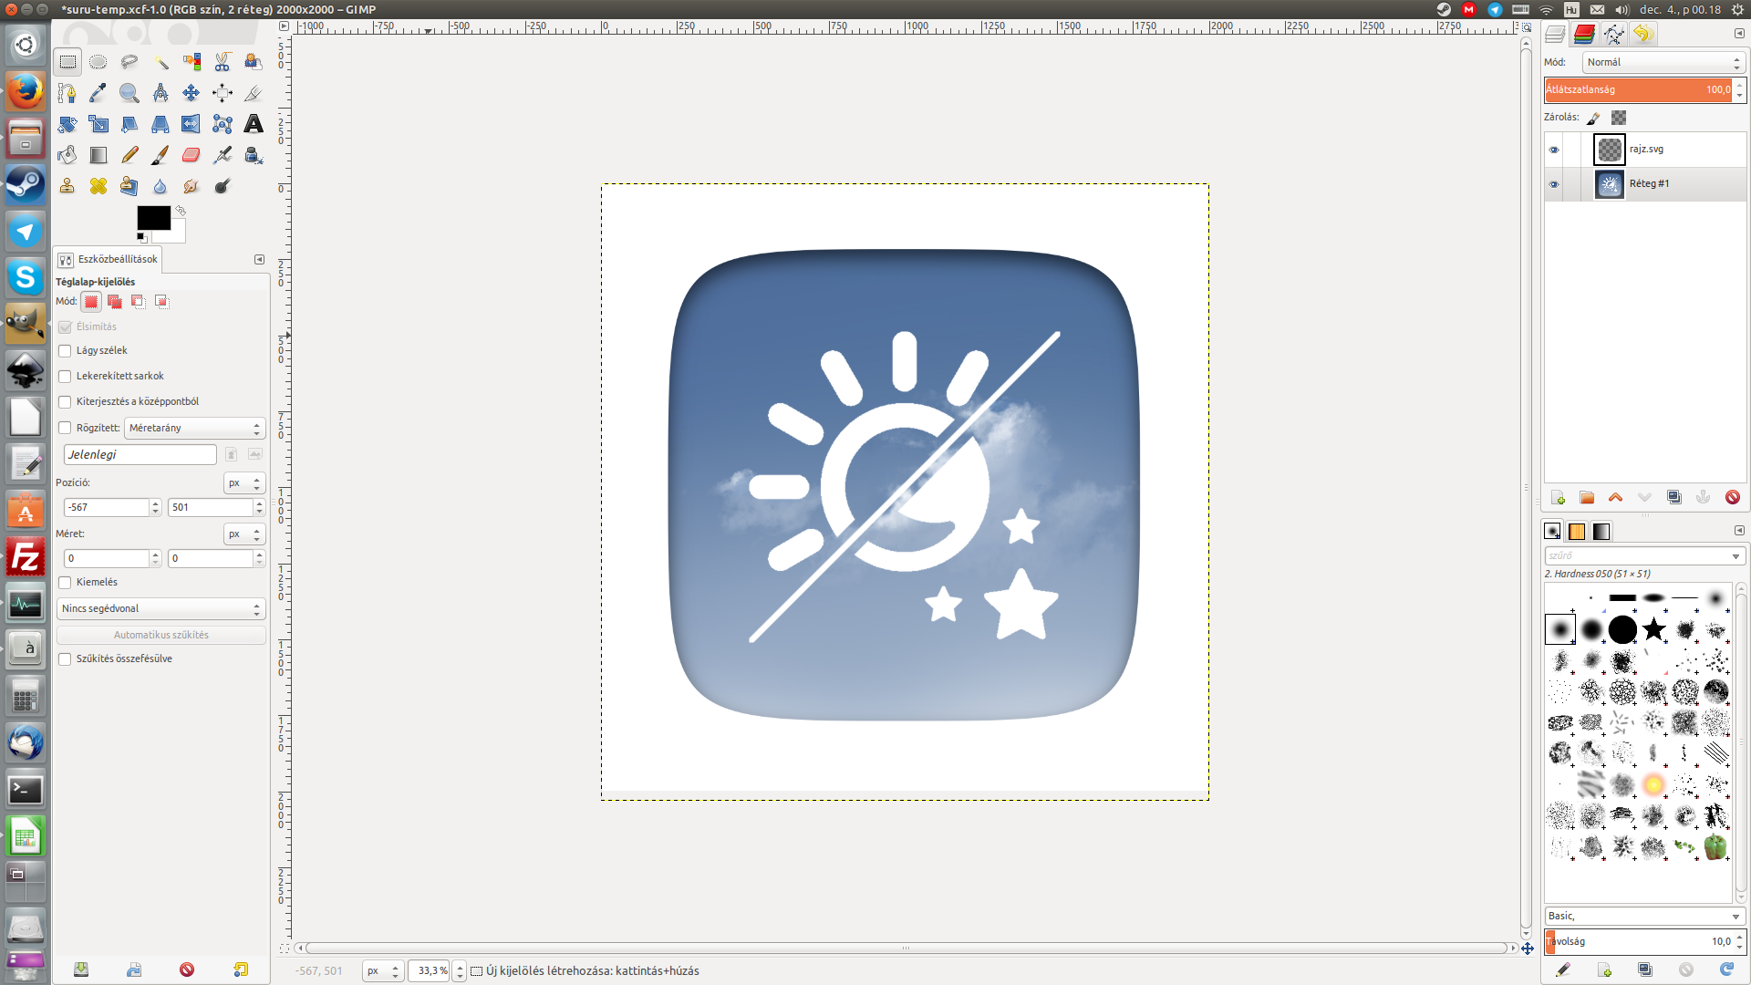This screenshot has width=1751, height=985.
Task: Select the Pencil tool
Action: click(130, 155)
